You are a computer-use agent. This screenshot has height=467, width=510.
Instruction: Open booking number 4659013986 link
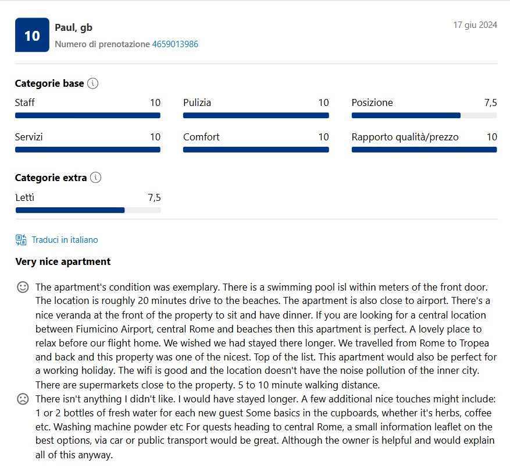tap(175, 44)
